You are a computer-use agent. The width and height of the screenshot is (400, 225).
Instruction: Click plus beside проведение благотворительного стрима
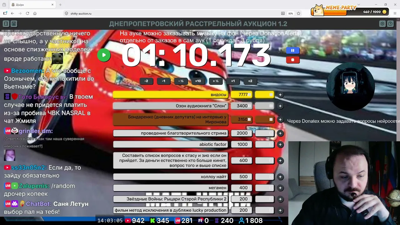280,133
